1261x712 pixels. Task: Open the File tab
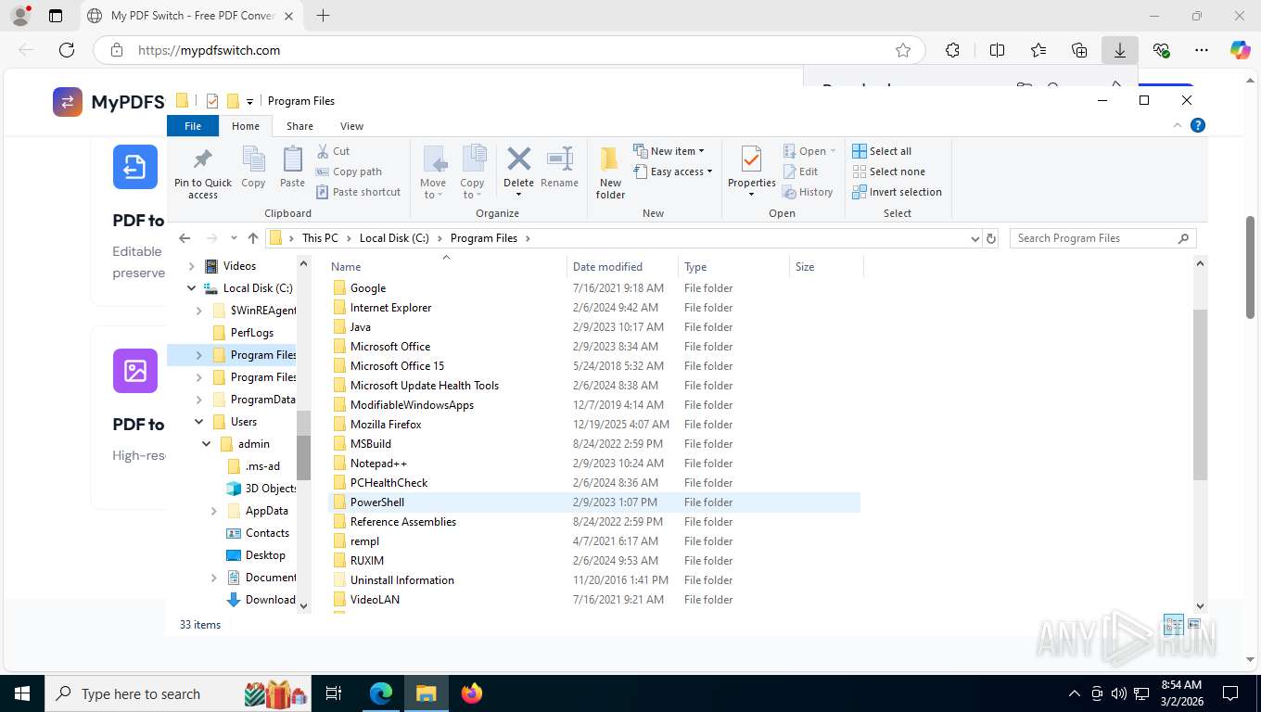193,126
